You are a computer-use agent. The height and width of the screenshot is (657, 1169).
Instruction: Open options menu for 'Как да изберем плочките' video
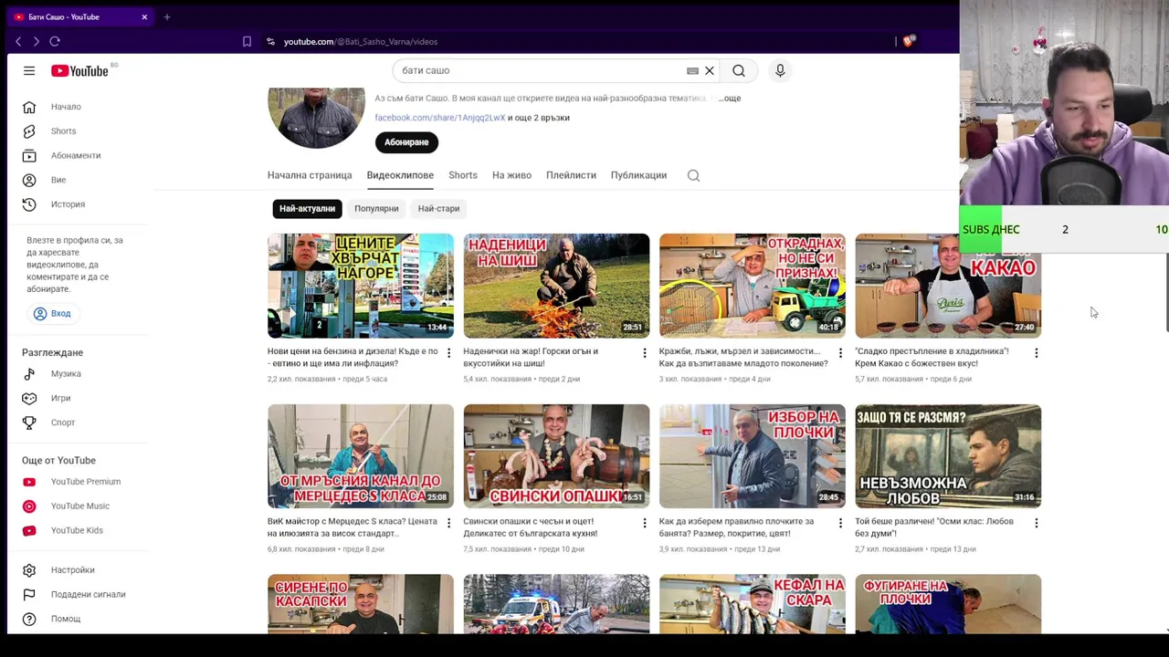pyautogui.click(x=840, y=524)
